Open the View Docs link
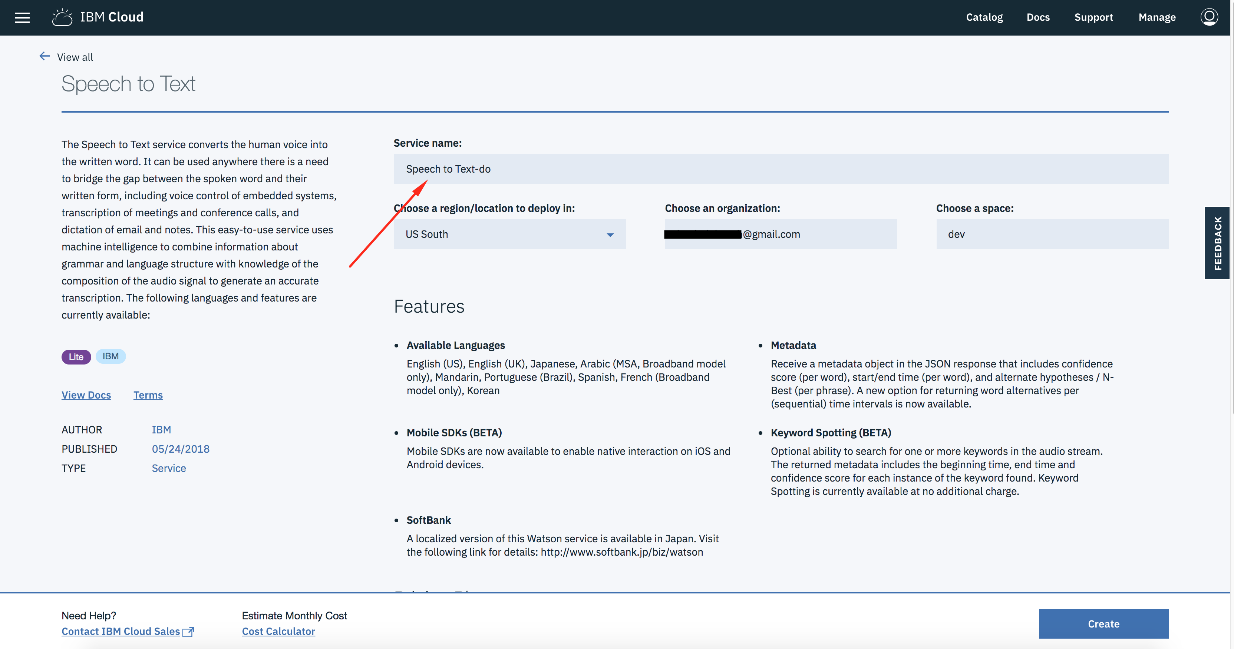The height and width of the screenshot is (649, 1234). pos(86,395)
